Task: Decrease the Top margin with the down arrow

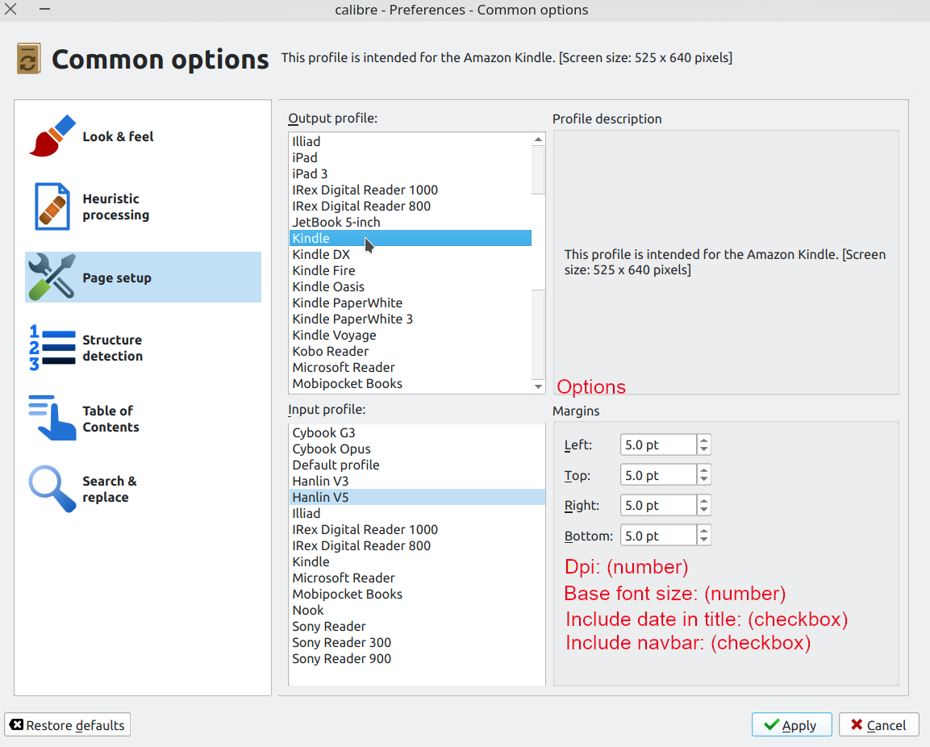Action: pyautogui.click(x=704, y=480)
